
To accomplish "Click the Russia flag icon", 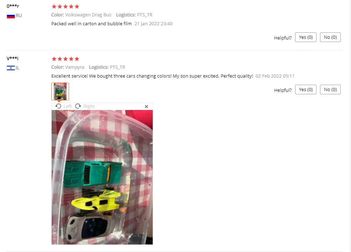I will [11, 16].
